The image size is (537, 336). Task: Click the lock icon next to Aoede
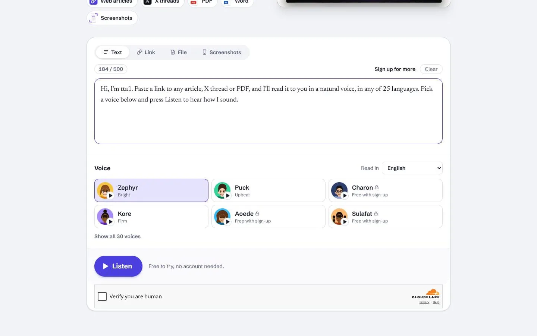point(257,214)
